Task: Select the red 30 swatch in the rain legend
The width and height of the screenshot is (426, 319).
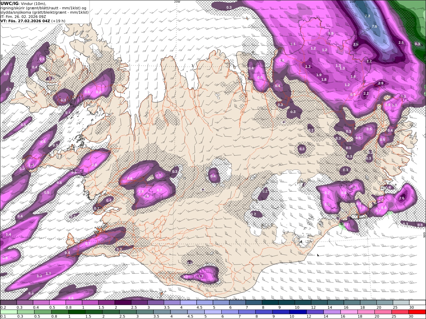Action: tap(417, 312)
